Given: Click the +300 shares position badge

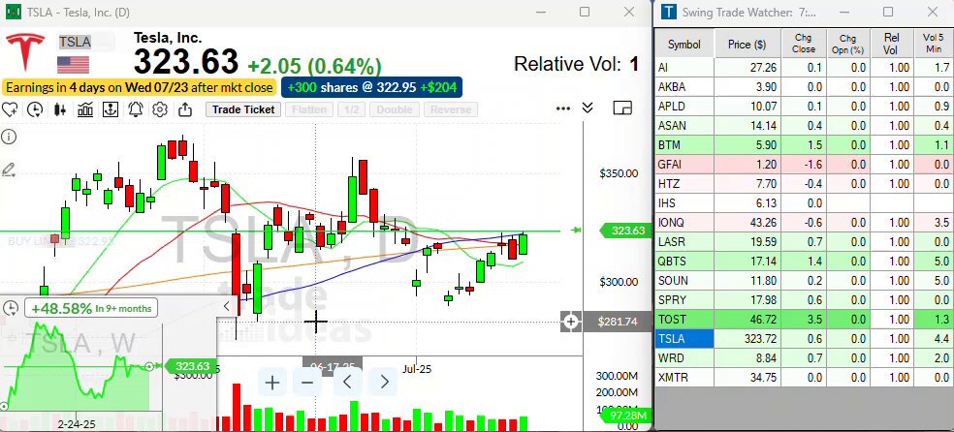Looking at the screenshot, I should click(x=371, y=87).
